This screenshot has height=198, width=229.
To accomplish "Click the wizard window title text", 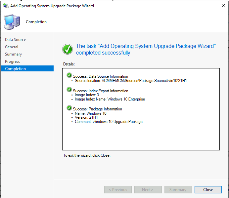I will coord(52,6).
